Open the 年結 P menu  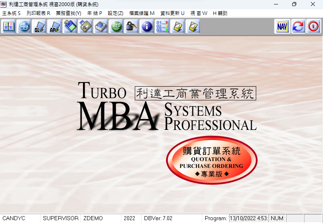[95, 13]
